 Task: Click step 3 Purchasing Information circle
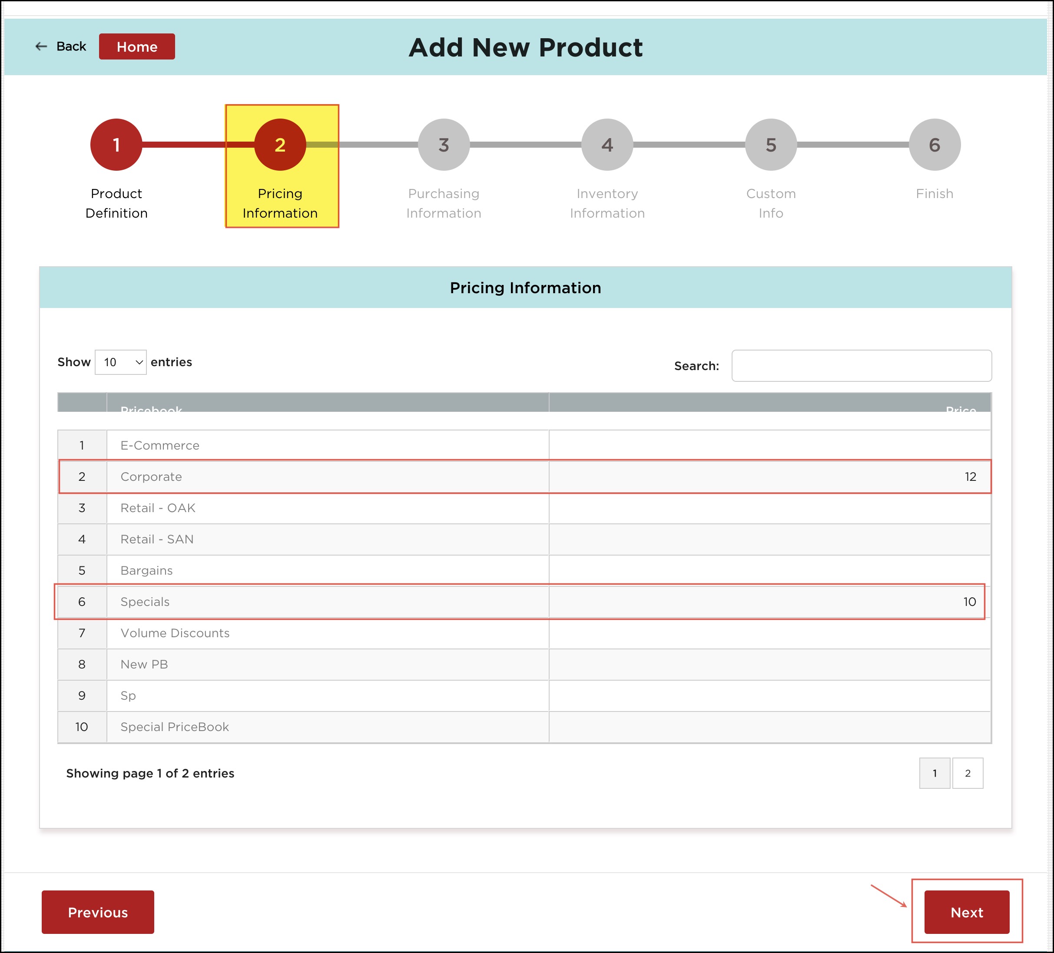point(443,145)
